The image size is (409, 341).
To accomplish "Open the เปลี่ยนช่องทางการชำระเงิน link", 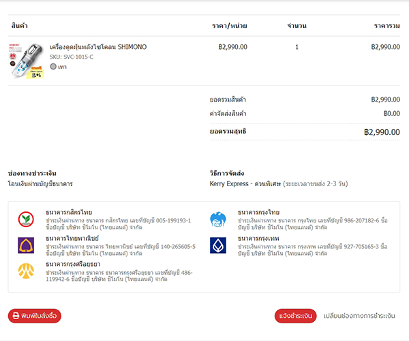I will [x=359, y=316].
